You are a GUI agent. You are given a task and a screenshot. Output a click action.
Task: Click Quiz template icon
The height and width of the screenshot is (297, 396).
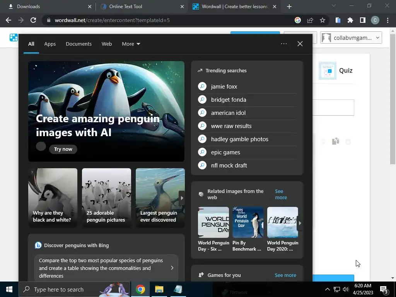327,70
